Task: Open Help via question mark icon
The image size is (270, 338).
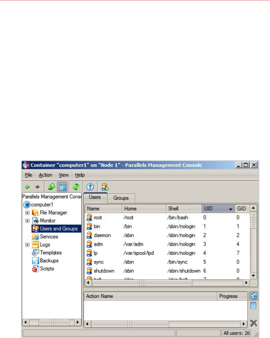Action: tap(90, 187)
